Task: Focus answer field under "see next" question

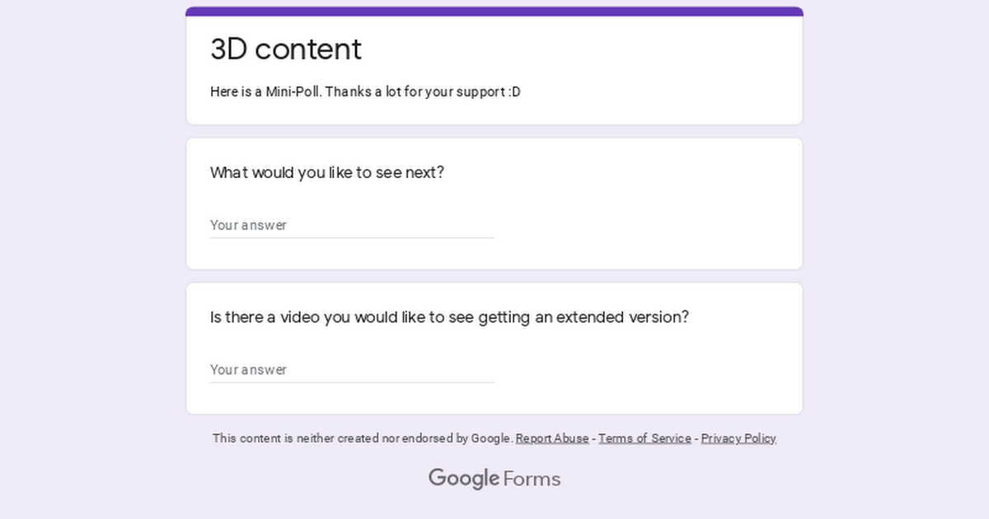Action: 352,225
